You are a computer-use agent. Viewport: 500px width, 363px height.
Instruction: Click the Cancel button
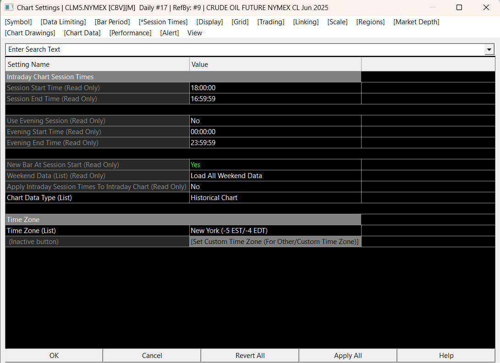click(152, 355)
